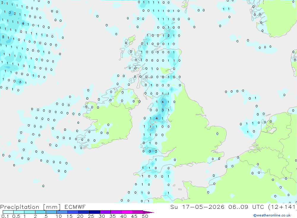297x218 pixels.
Task: Click legend tick label '30'
Action: click(x=102, y=216)
